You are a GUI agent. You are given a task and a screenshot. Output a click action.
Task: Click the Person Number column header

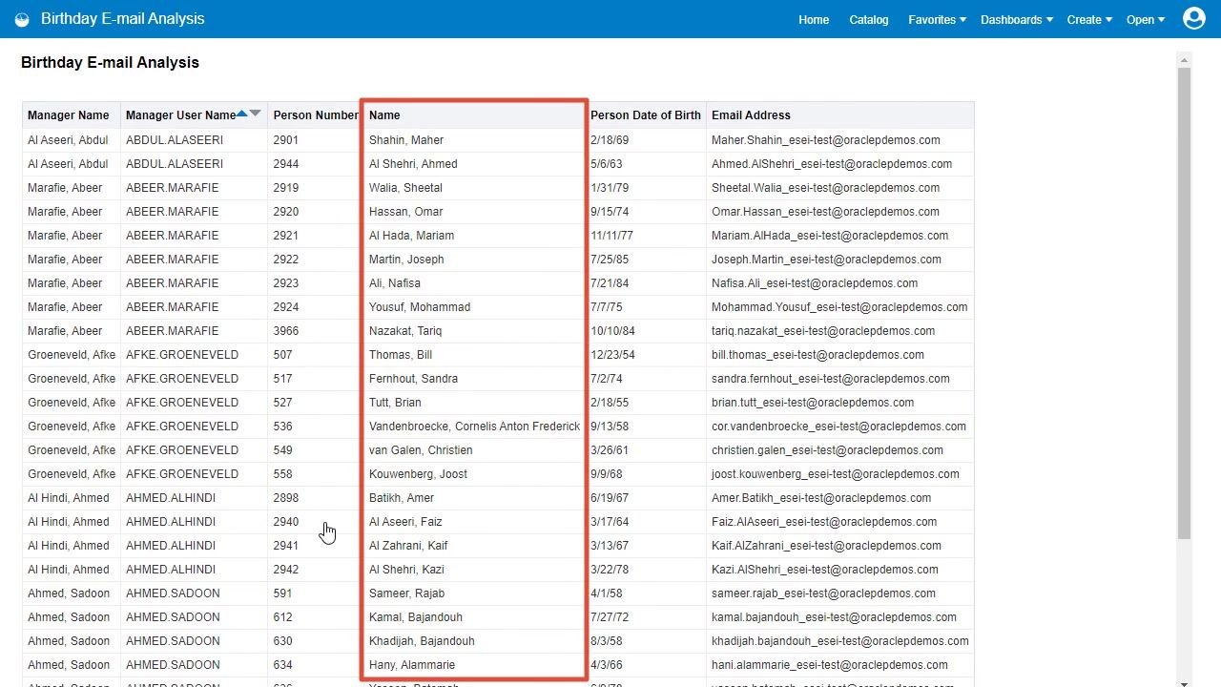click(316, 115)
